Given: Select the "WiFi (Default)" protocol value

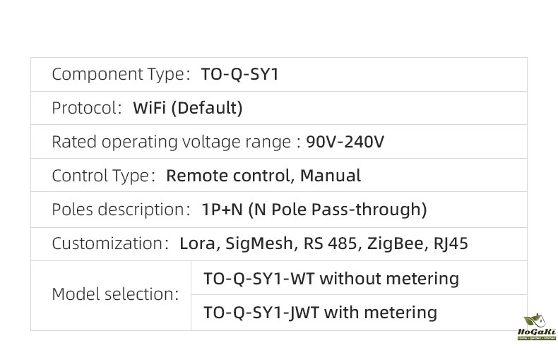Looking at the screenshot, I should [x=188, y=108].
